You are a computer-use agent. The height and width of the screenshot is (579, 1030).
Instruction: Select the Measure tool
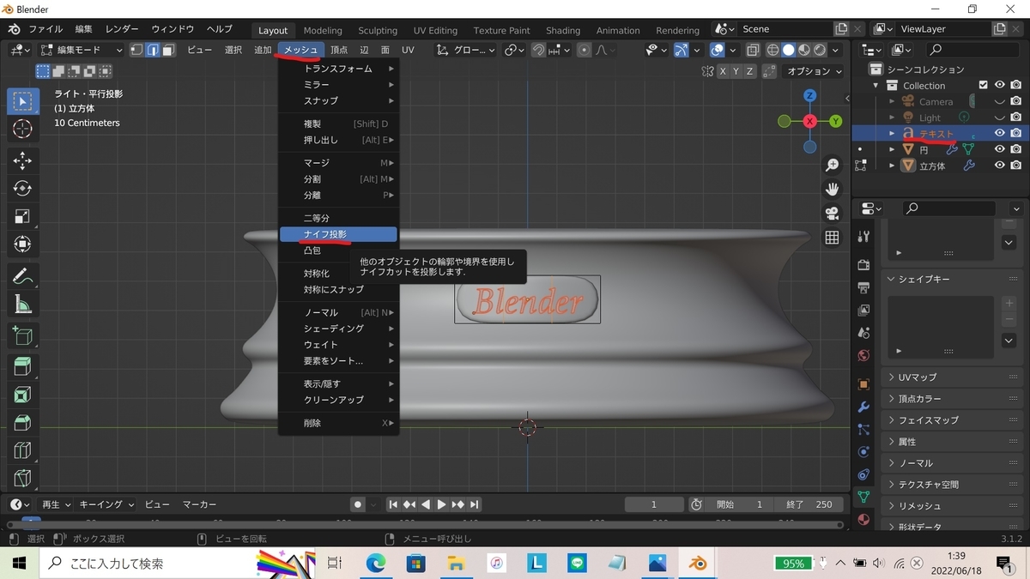point(23,305)
